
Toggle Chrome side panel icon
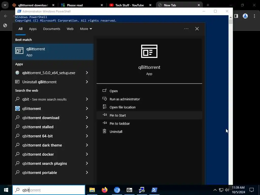click(236, 16)
